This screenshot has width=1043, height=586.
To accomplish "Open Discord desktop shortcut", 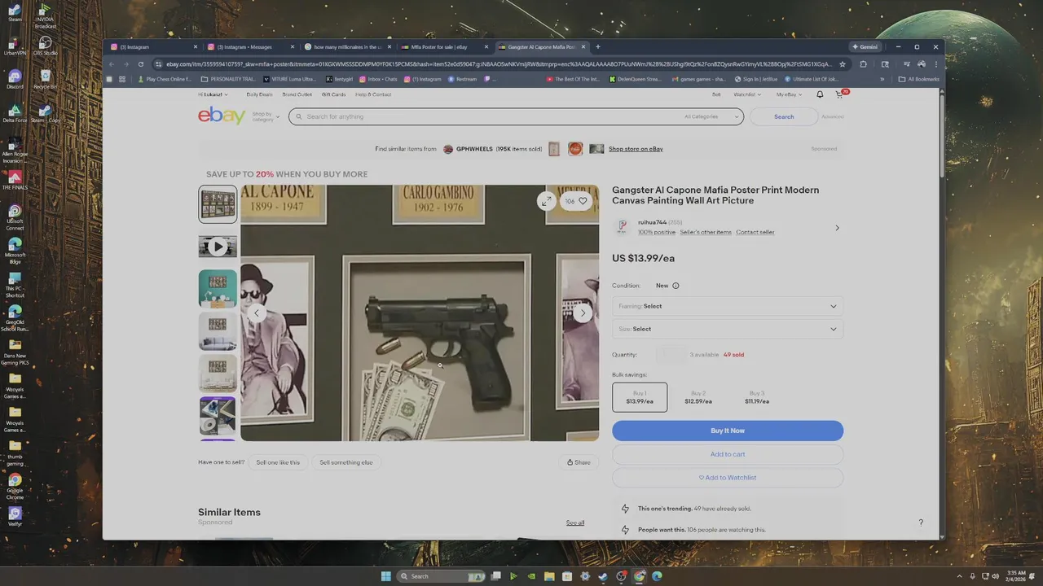I will (15, 79).
